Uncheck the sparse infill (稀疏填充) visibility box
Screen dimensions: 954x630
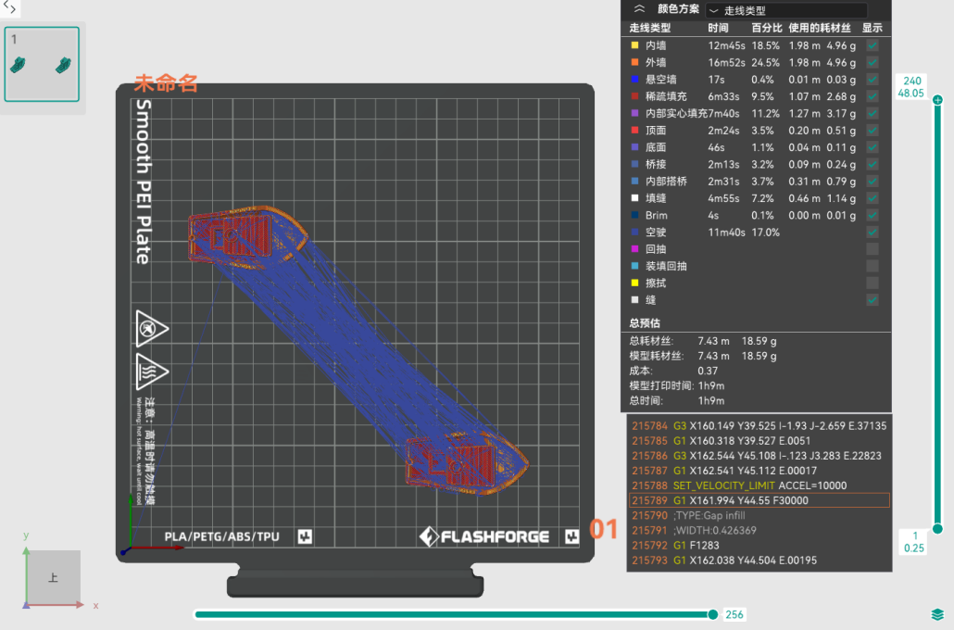coord(872,96)
